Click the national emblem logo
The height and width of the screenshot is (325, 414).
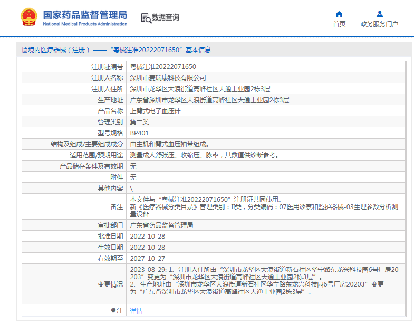pos(28,17)
